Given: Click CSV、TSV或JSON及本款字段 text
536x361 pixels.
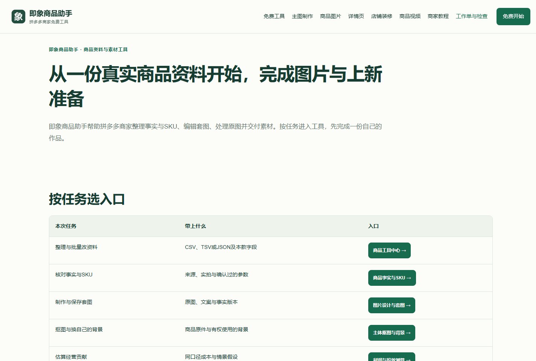Looking at the screenshot, I should click(x=221, y=247).
